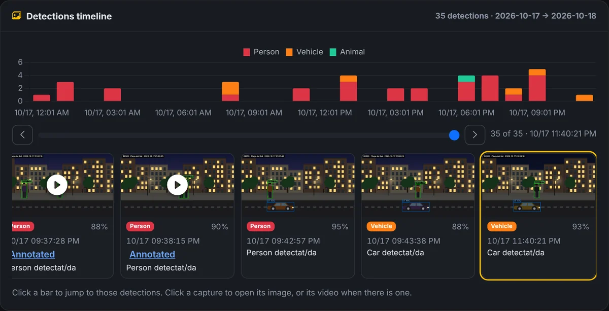Go to the previous detection with left chevron

23,134
